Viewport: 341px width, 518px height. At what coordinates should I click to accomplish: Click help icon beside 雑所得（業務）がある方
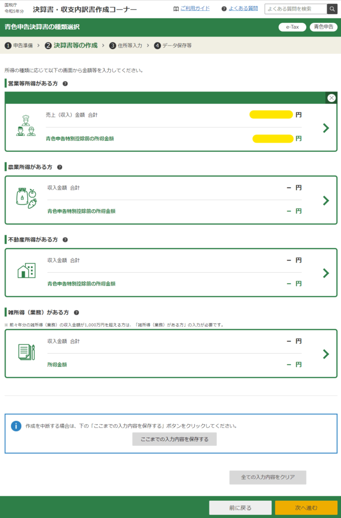[x=76, y=313]
